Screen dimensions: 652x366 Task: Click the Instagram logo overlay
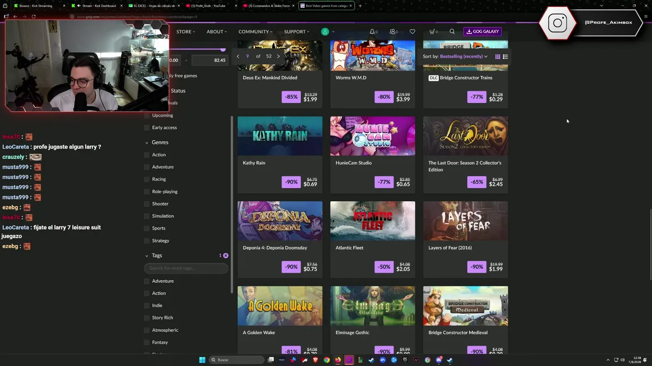[557, 23]
